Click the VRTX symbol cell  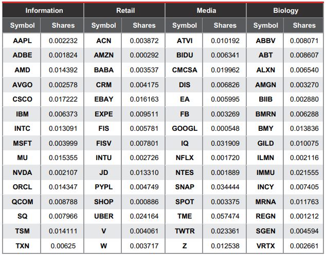[x=265, y=246]
